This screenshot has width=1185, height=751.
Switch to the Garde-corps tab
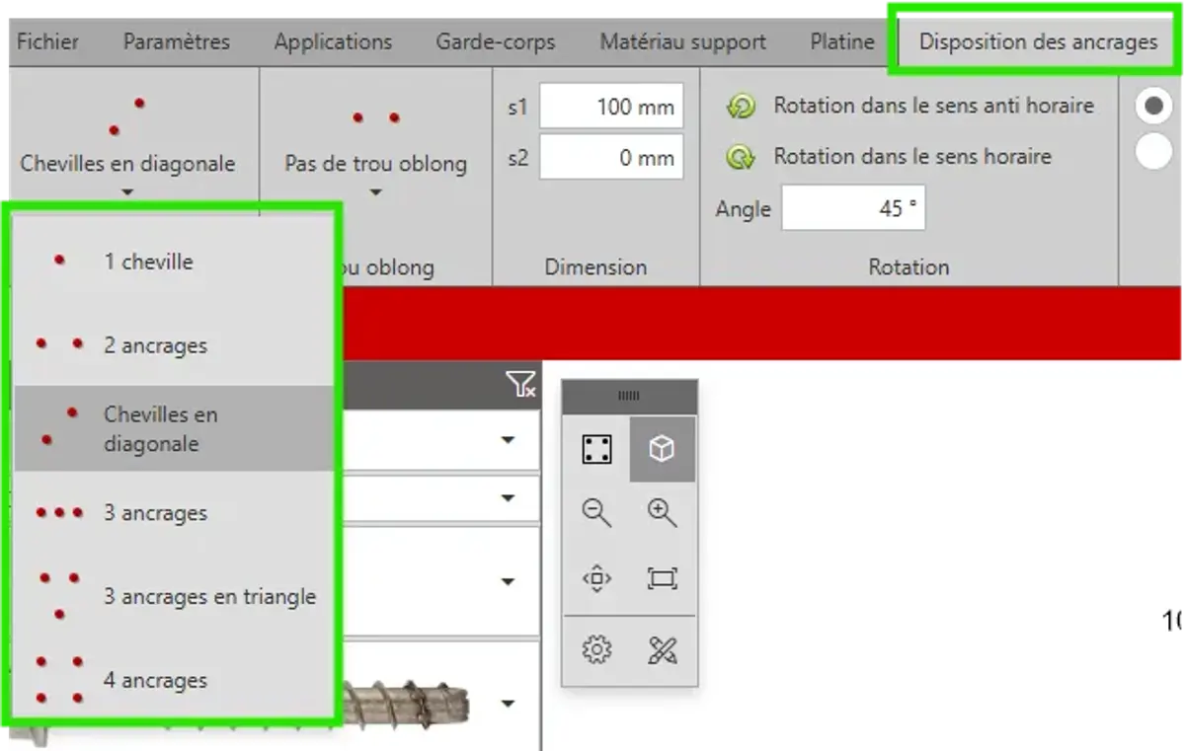tap(496, 41)
